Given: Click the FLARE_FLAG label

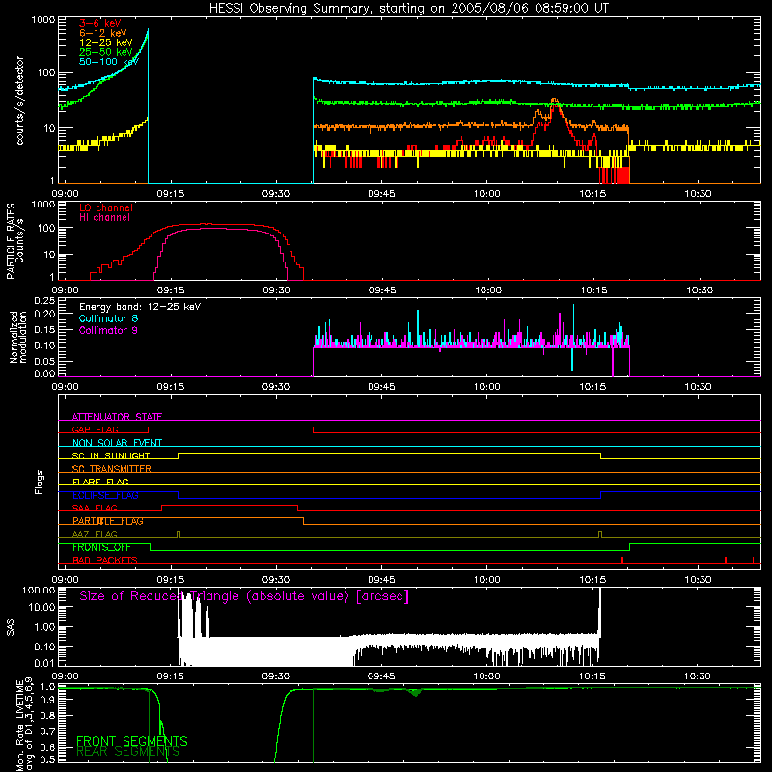Looking at the screenshot, I should [x=100, y=482].
